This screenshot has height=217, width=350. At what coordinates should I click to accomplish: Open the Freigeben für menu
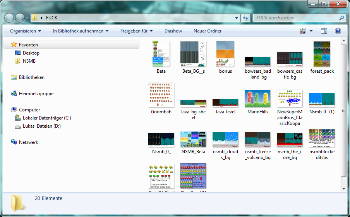pyautogui.click(x=136, y=31)
